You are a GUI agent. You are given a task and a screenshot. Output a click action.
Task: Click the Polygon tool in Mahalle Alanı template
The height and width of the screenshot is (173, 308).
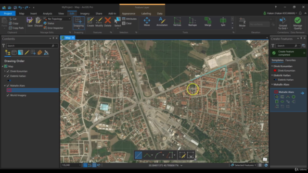coord(277,97)
